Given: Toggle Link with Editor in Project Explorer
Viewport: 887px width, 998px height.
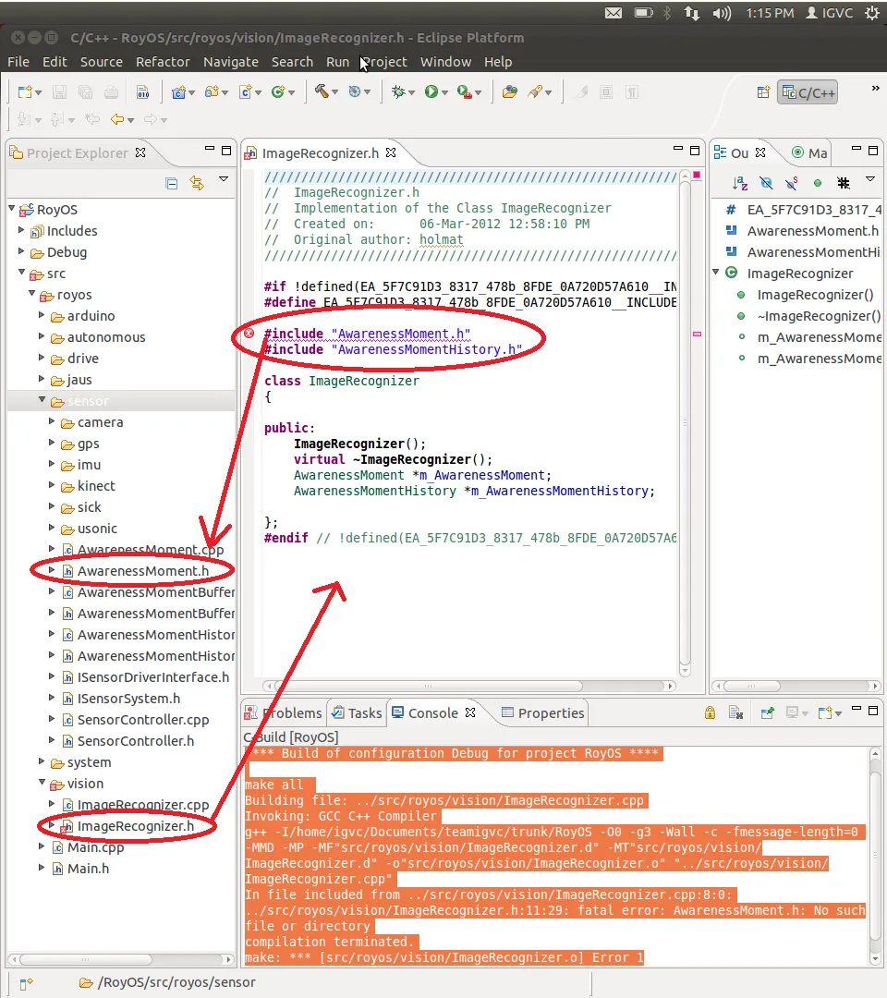Looking at the screenshot, I should (x=197, y=183).
